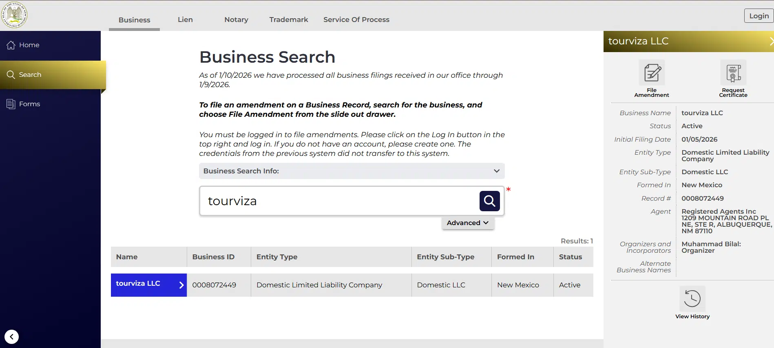
Task: Close the tourviza LLC details drawer
Action: click(771, 41)
